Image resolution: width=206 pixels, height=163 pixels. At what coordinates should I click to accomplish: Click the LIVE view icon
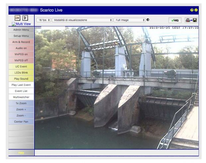(x=17, y=18)
